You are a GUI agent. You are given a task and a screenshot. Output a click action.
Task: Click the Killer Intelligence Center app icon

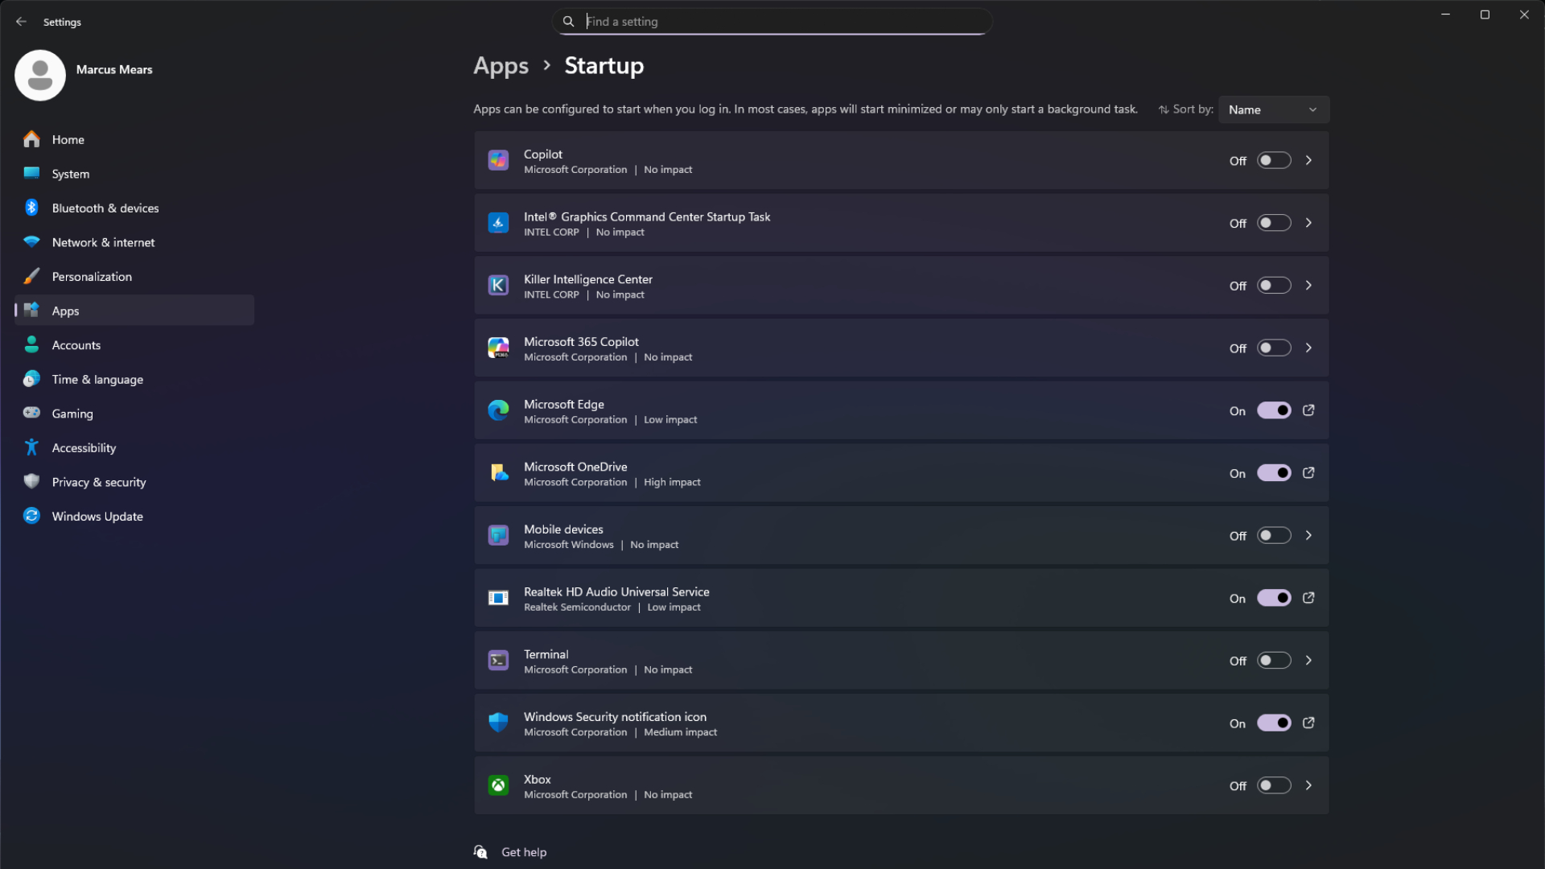(x=498, y=285)
